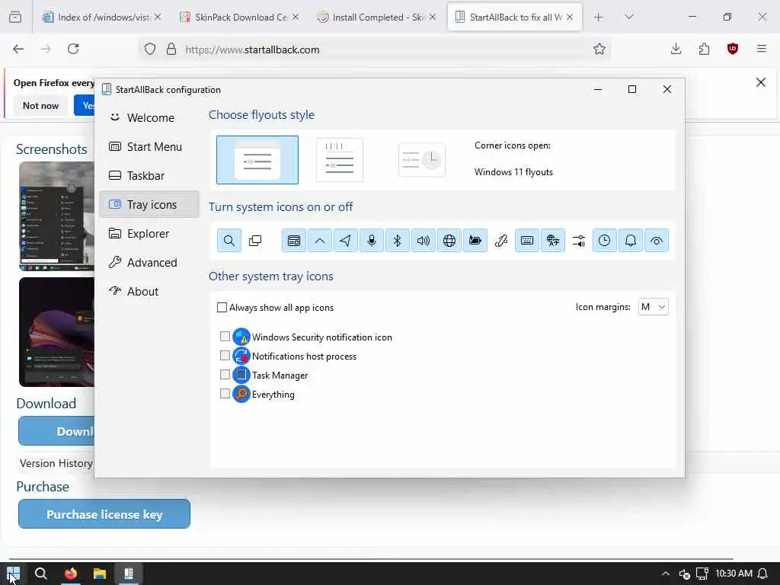The image size is (780, 585).
Task: Toggle the tray overflow chevron icon
Action: pyautogui.click(x=320, y=241)
